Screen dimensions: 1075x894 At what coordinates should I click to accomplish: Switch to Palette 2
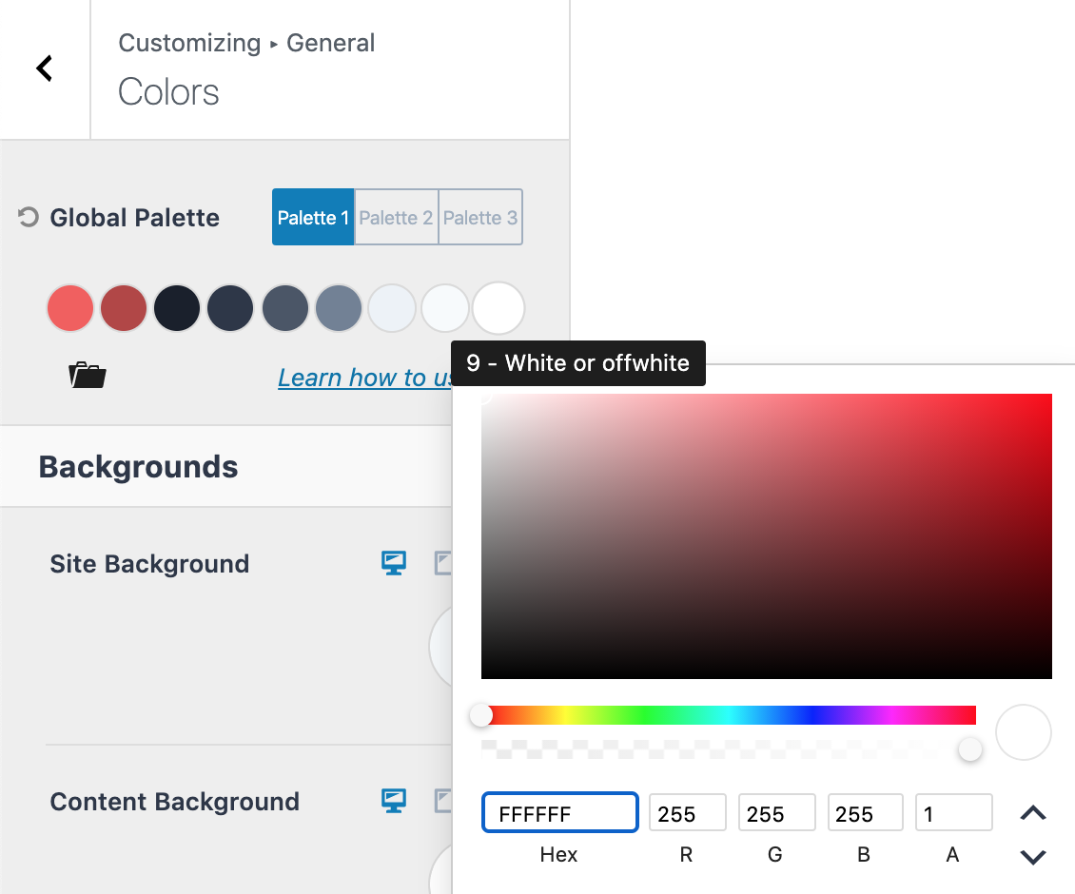coord(396,218)
